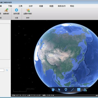98x98 pixels.
Task: Open the 工具 menu
Action: (x=20, y=6)
